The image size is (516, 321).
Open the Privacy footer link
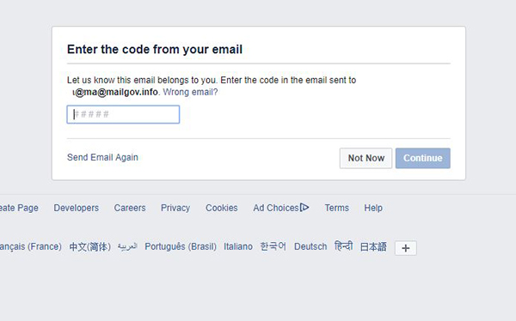[x=175, y=208]
